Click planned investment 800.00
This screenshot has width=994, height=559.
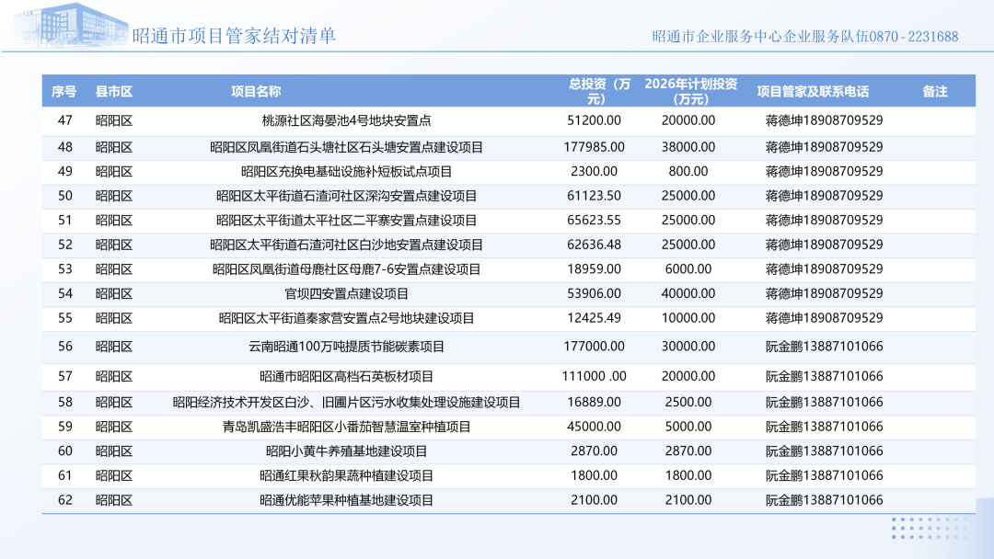coord(688,172)
